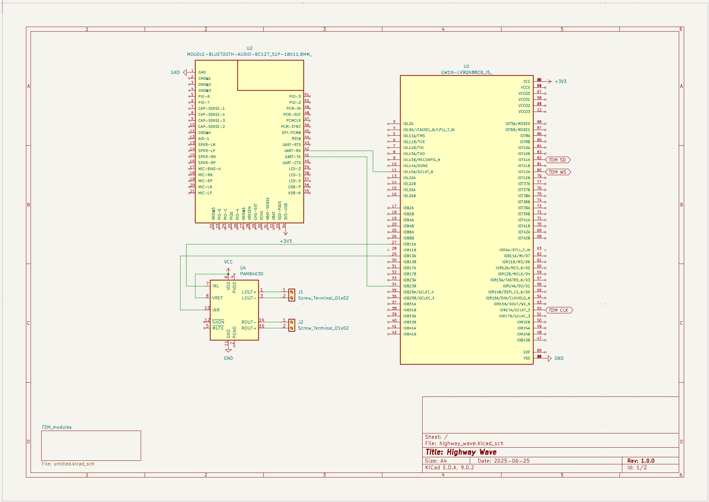The image size is (709, 502).
Task: Click the TDM CLK global label
Action: click(558, 310)
